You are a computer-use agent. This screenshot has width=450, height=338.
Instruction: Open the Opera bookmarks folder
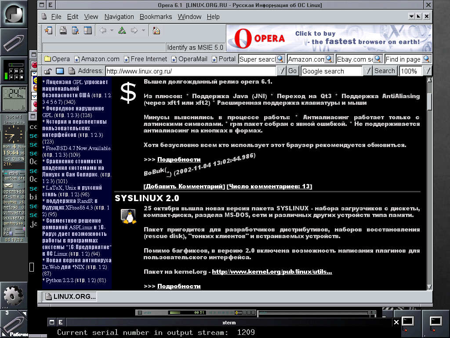pos(57,59)
